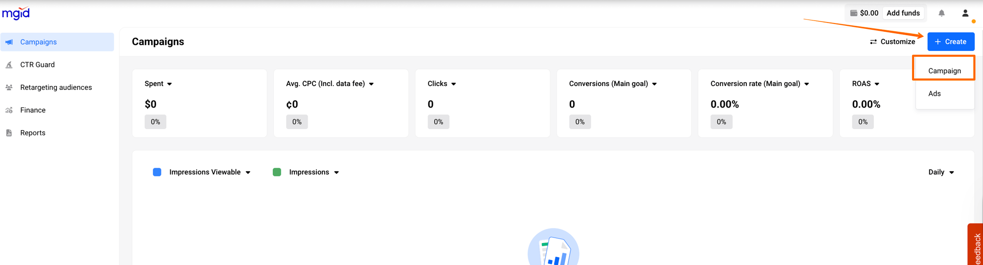The image size is (983, 265).
Task: Open notifications bell icon
Action: pos(941,13)
